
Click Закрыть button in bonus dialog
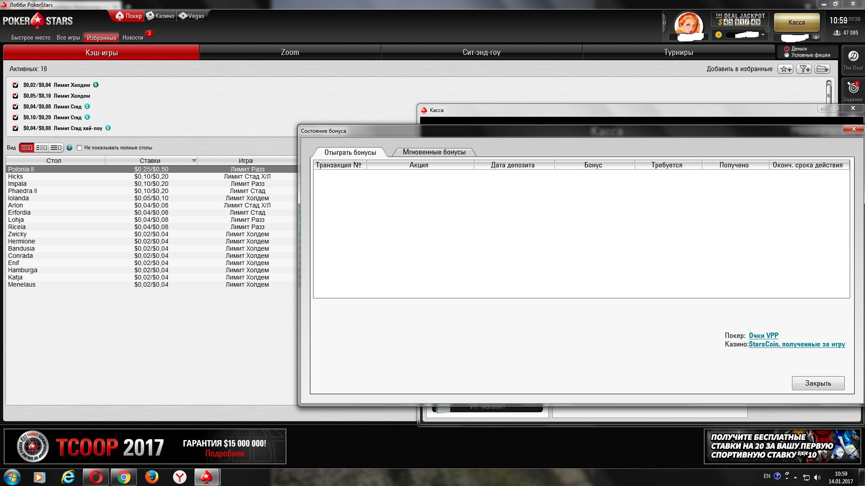[x=818, y=383]
